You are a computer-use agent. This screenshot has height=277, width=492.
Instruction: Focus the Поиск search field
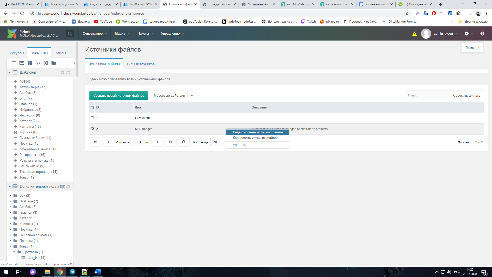(427, 95)
